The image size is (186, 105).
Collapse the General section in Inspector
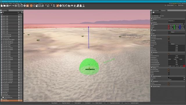point(152,19)
